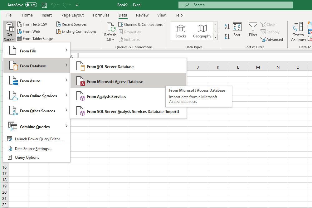Choose From Microsoft Access Database
This screenshot has height=208, width=312.
[129, 81]
